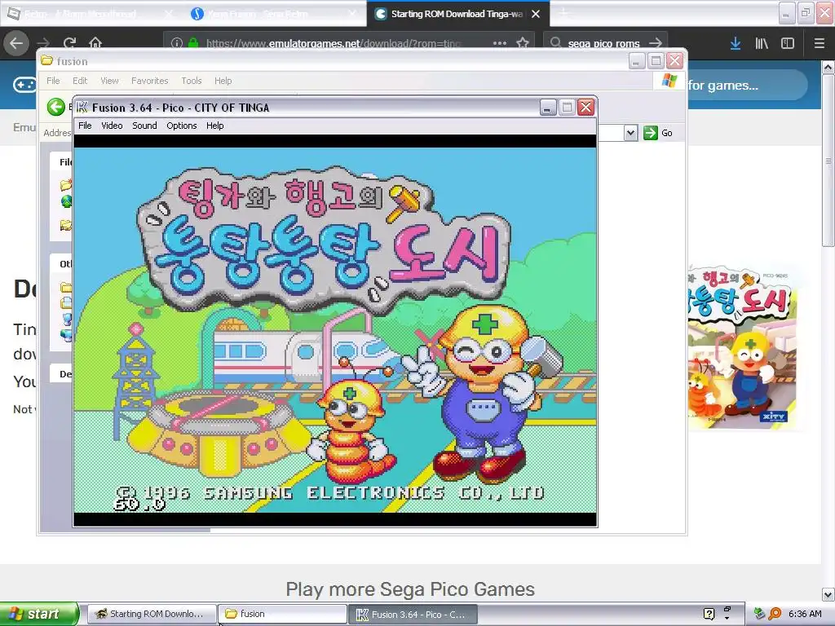Open the Options menu in Fusion
The width and height of the screenshot is (835, 626).
pyautogui.click(x=182, y=126)
